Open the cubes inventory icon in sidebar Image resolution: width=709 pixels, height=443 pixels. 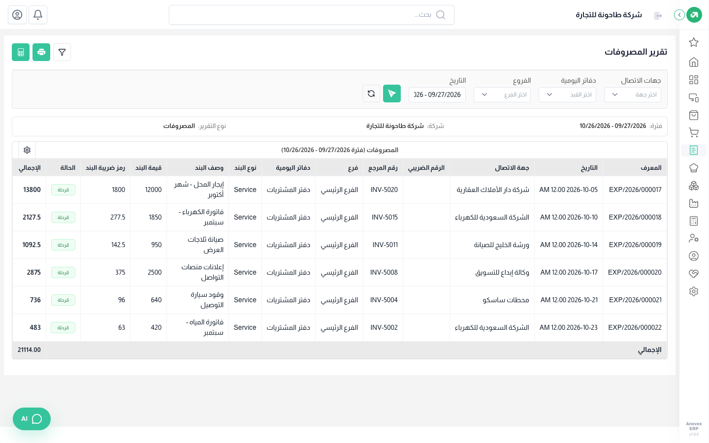pos(694,186)
